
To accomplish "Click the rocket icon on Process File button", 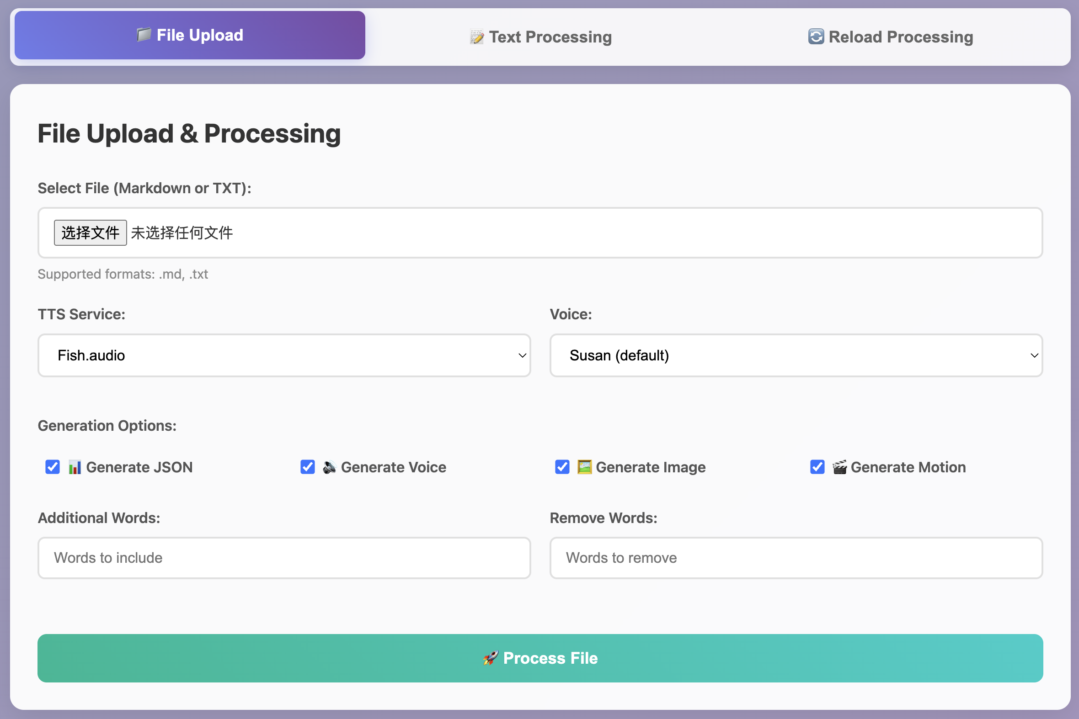I will 490,658.
